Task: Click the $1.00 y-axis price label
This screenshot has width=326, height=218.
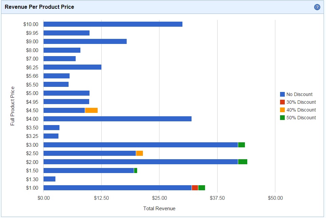Action: pyautogui.click(x=32, y=188)
